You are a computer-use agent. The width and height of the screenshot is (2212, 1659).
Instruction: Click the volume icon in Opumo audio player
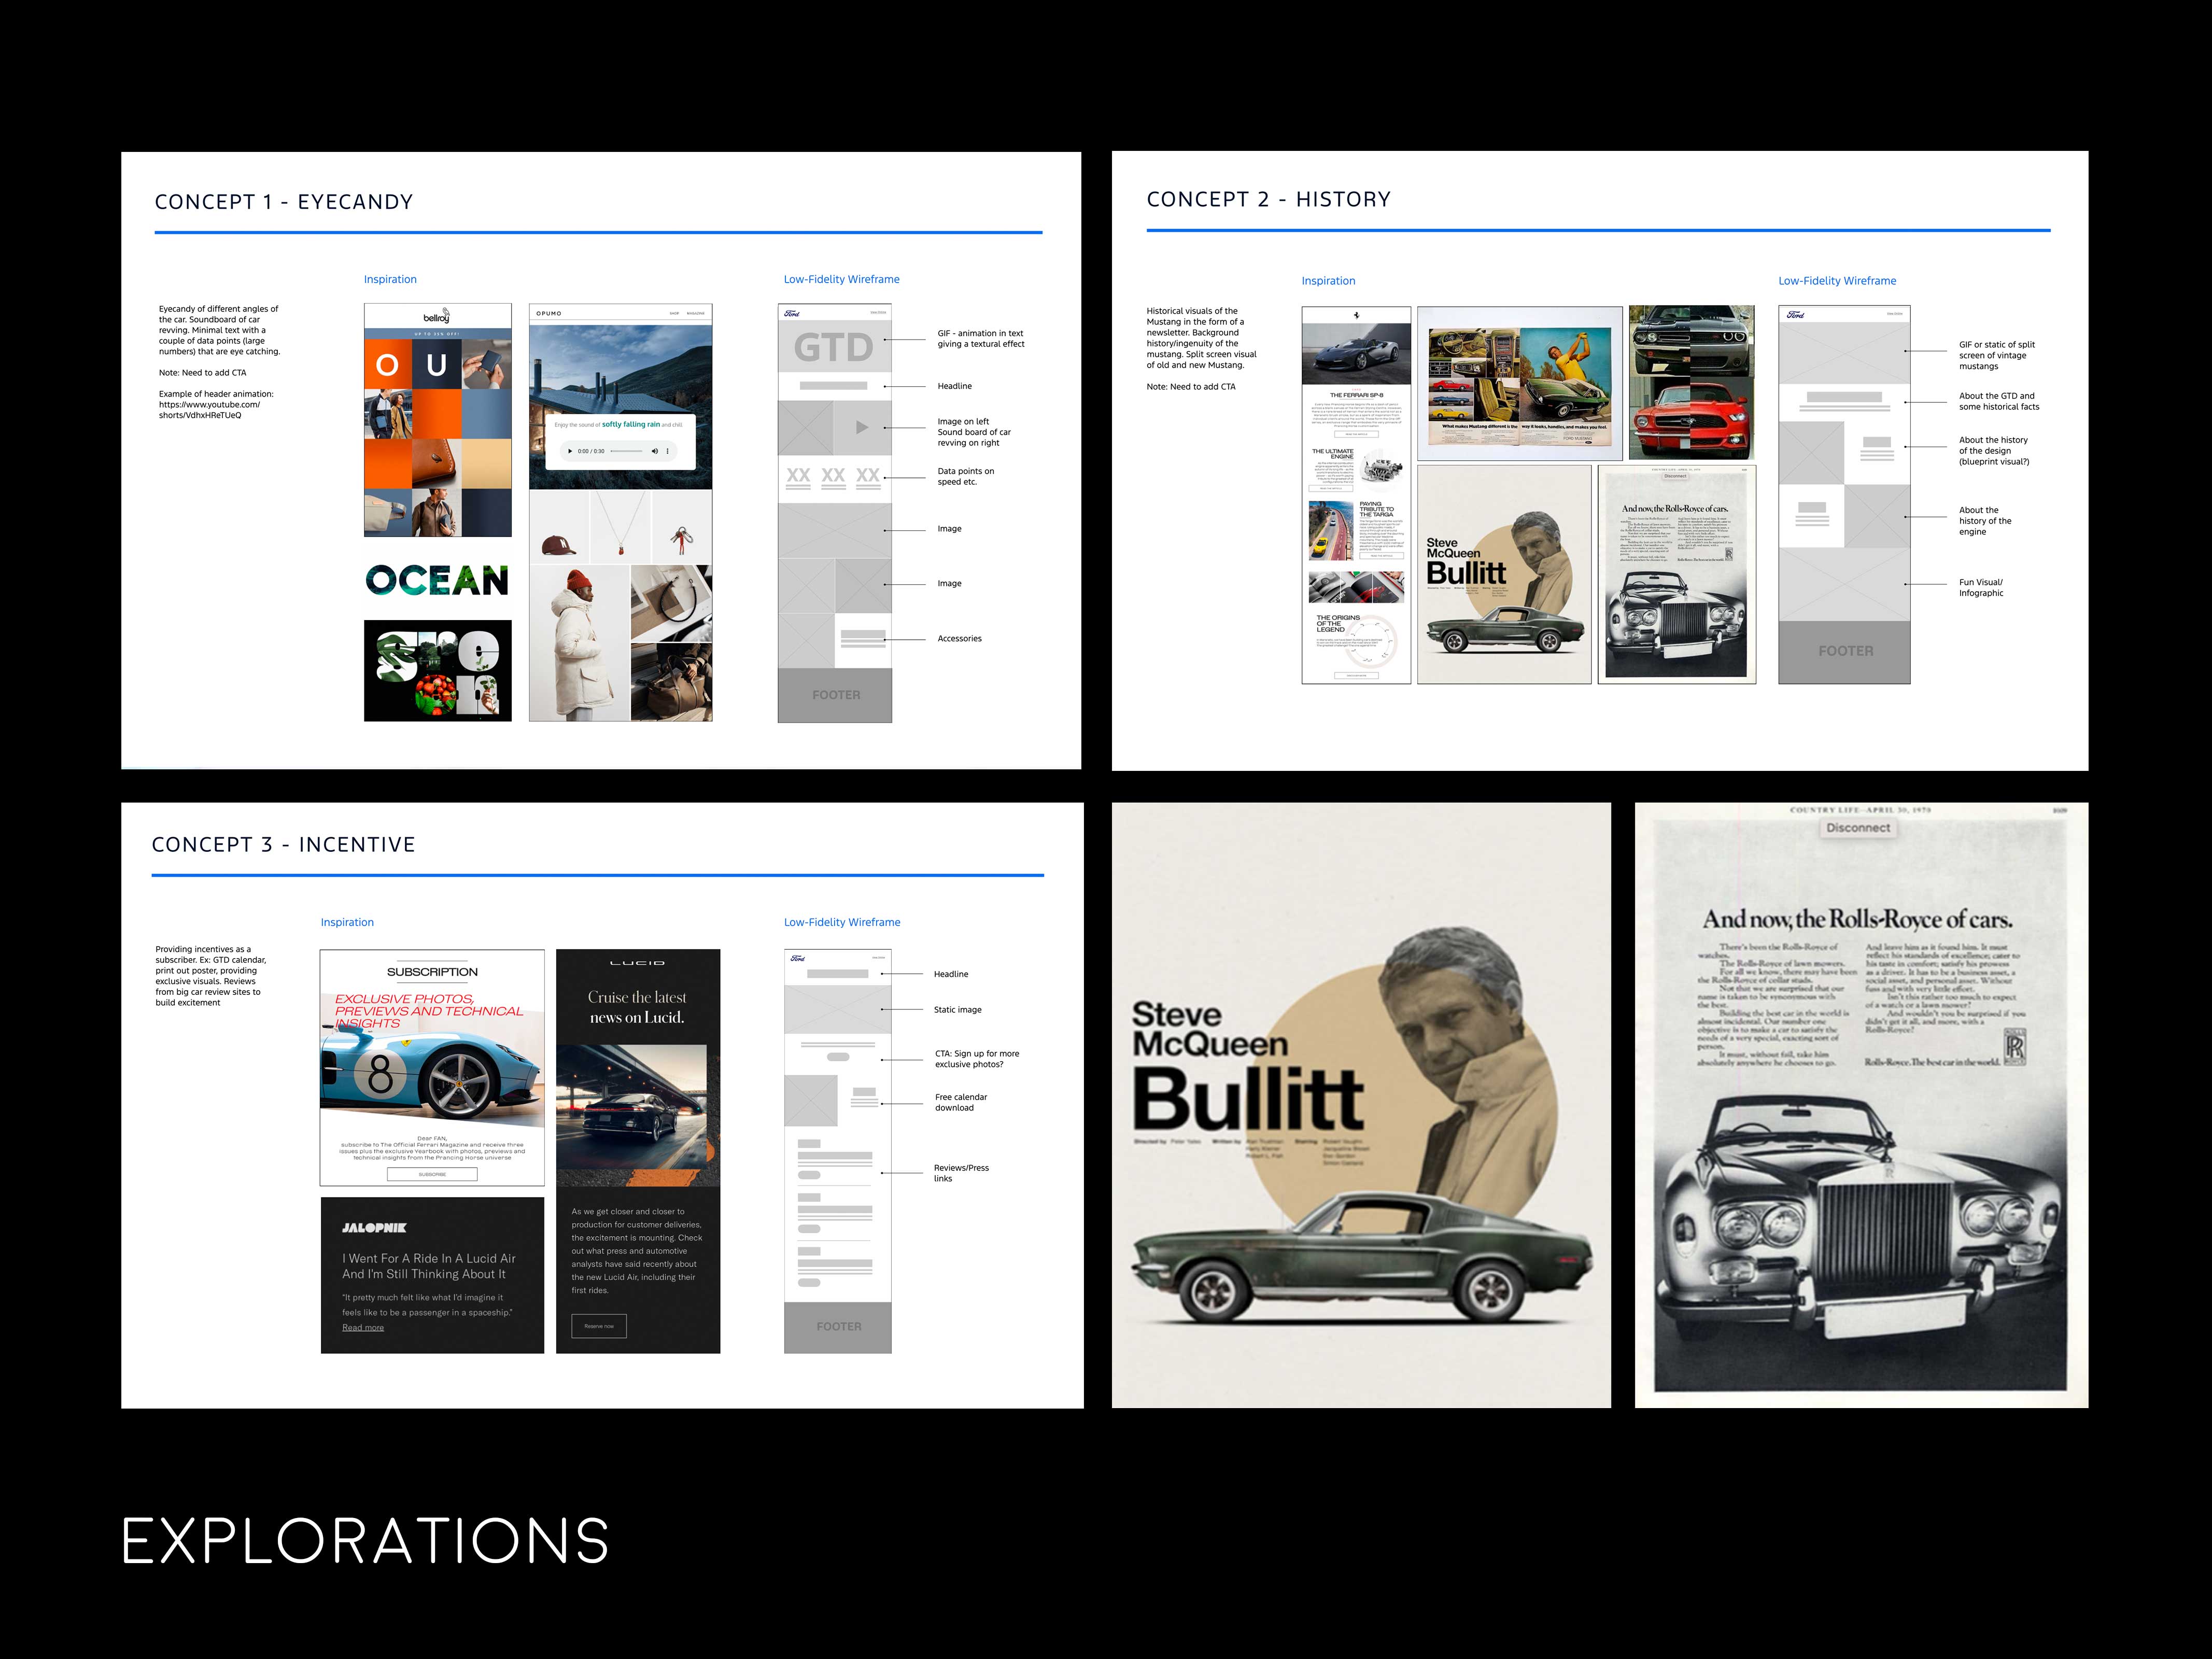pos(655,451)
